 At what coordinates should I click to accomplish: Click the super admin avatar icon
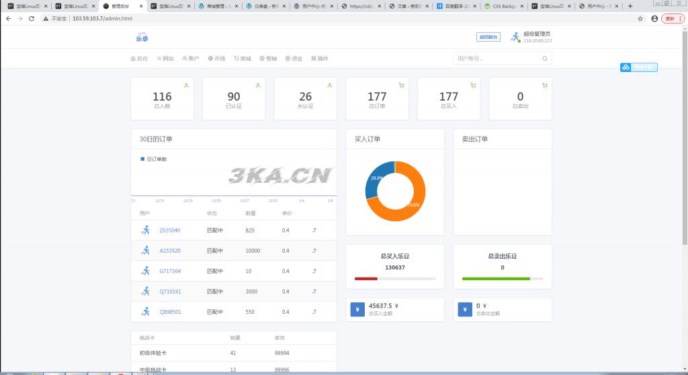(x=515, y=37)
